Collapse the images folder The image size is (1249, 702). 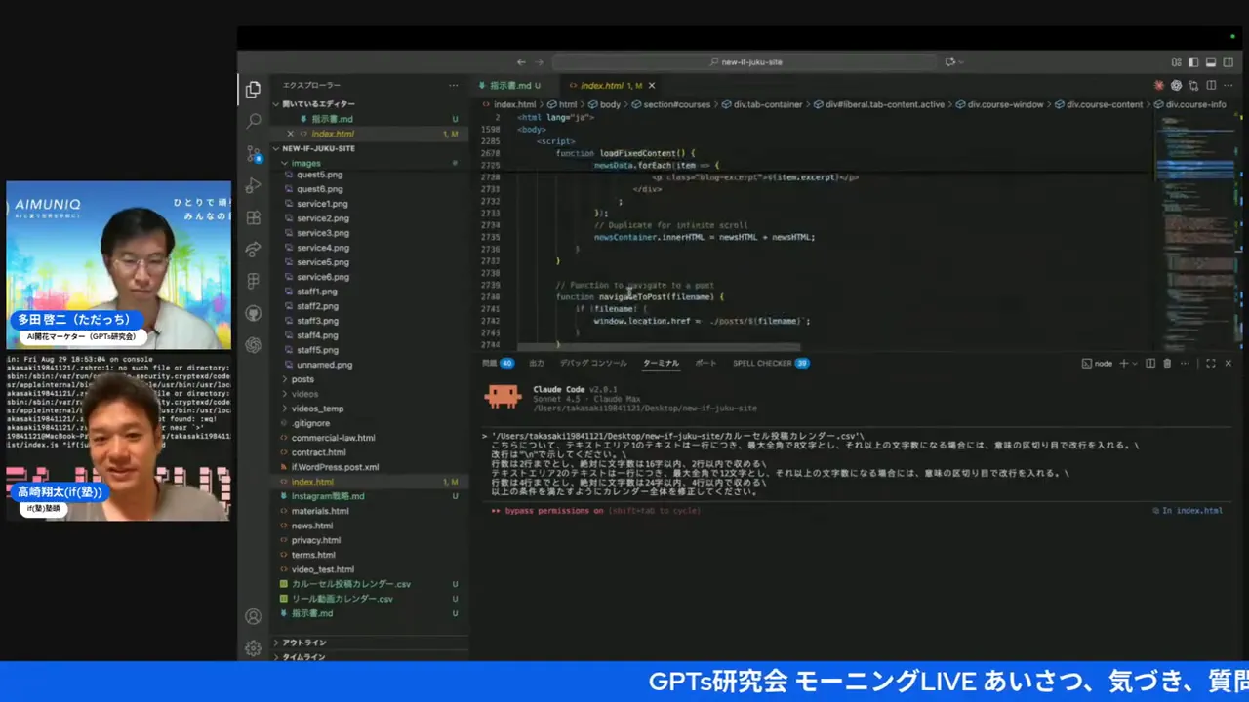[305, 163]
